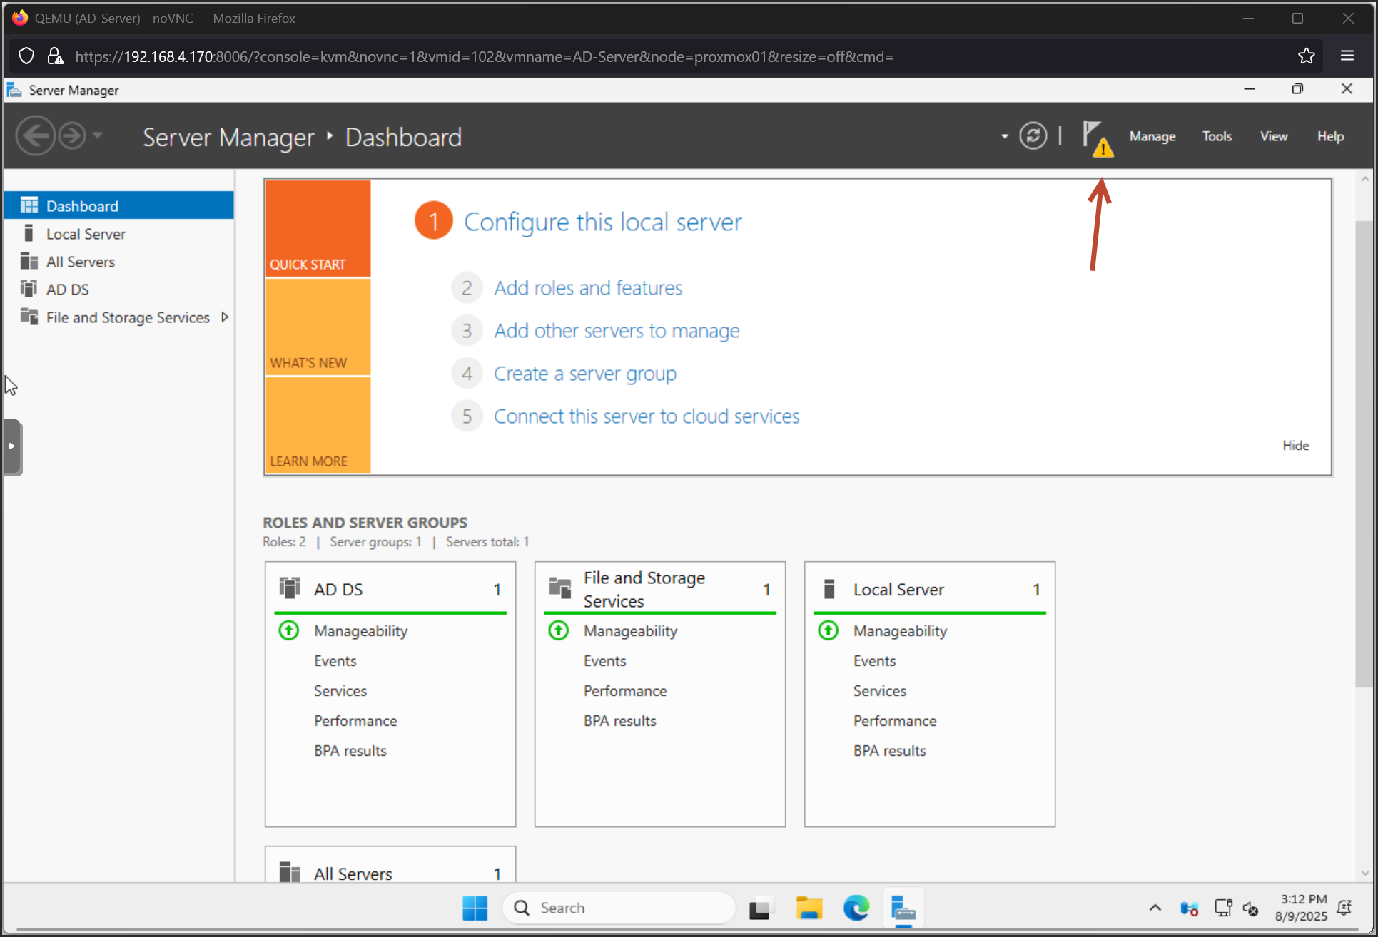Image resolution: width=1378 pixels, height=937 pixels.
Task: Click the dashboard vertical scrollbar
Action: click(x=1364, y=454)
